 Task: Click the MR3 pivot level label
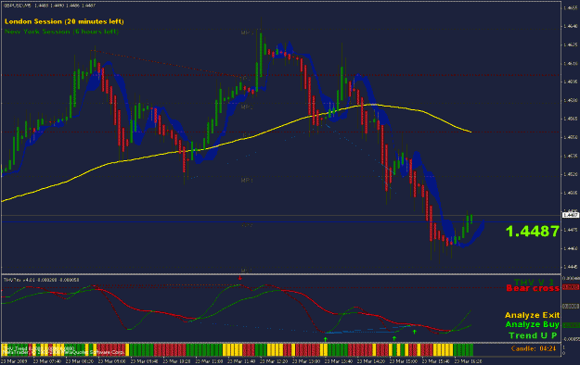point(247,32)
